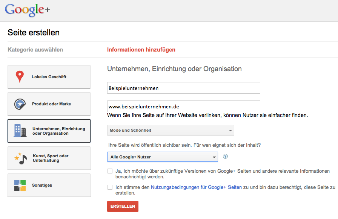Click the red ERSTELLEN button
This screenshot has width=338, height=219.
[x=123, y=206]
